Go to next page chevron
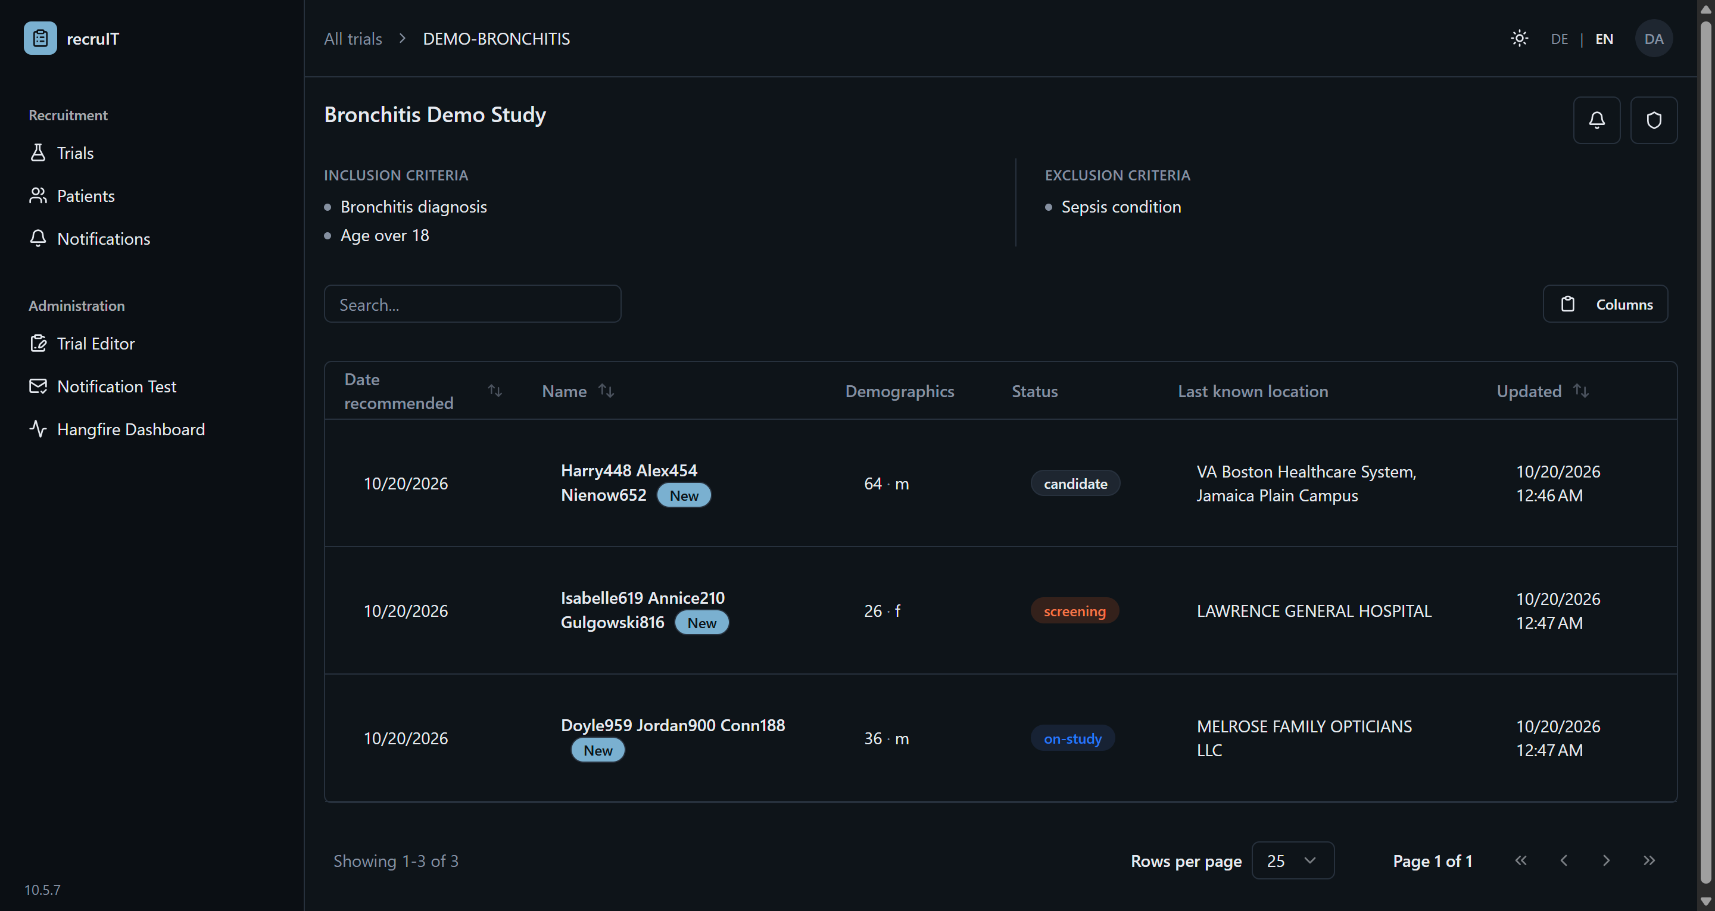Image resolution: width=1715 pixels, height=911 pixels. tap(1606, 860)
